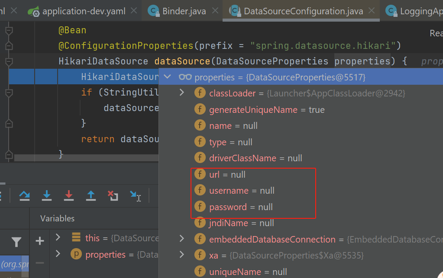Expand the classLoader field
The image size is (443, 278).
pos(182,93)
